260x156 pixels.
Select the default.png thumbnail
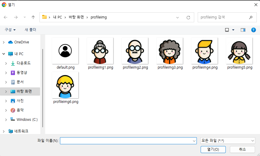[x=65, y=51]
